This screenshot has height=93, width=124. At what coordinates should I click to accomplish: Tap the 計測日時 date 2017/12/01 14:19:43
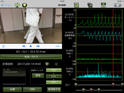pos(29,64)
